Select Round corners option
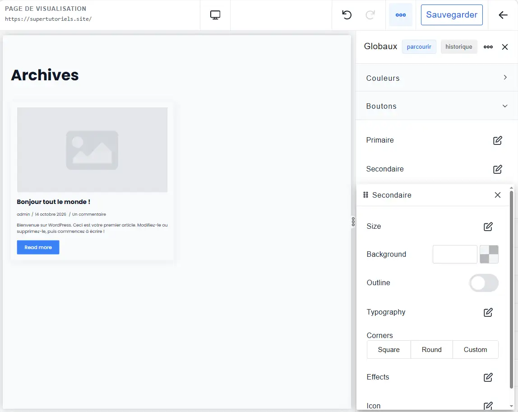This screenshot has height=412, width=518. (x=431, y=350)
